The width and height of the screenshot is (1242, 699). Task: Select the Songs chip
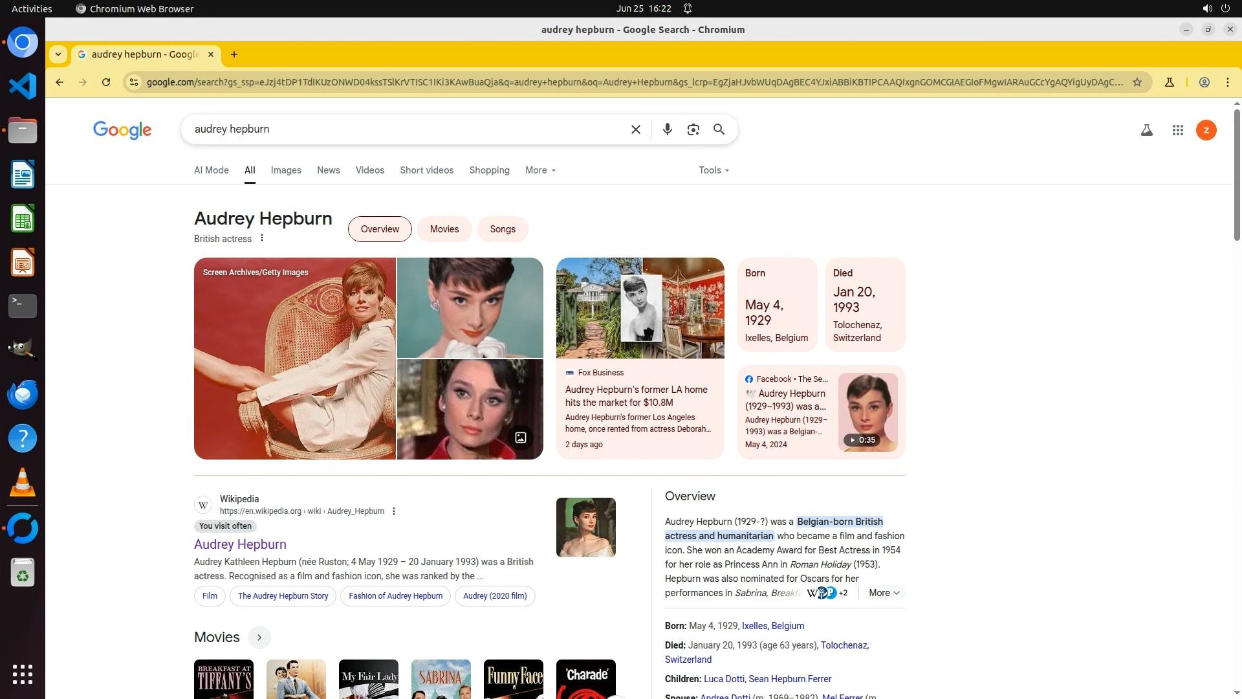[x=502, y=229]
